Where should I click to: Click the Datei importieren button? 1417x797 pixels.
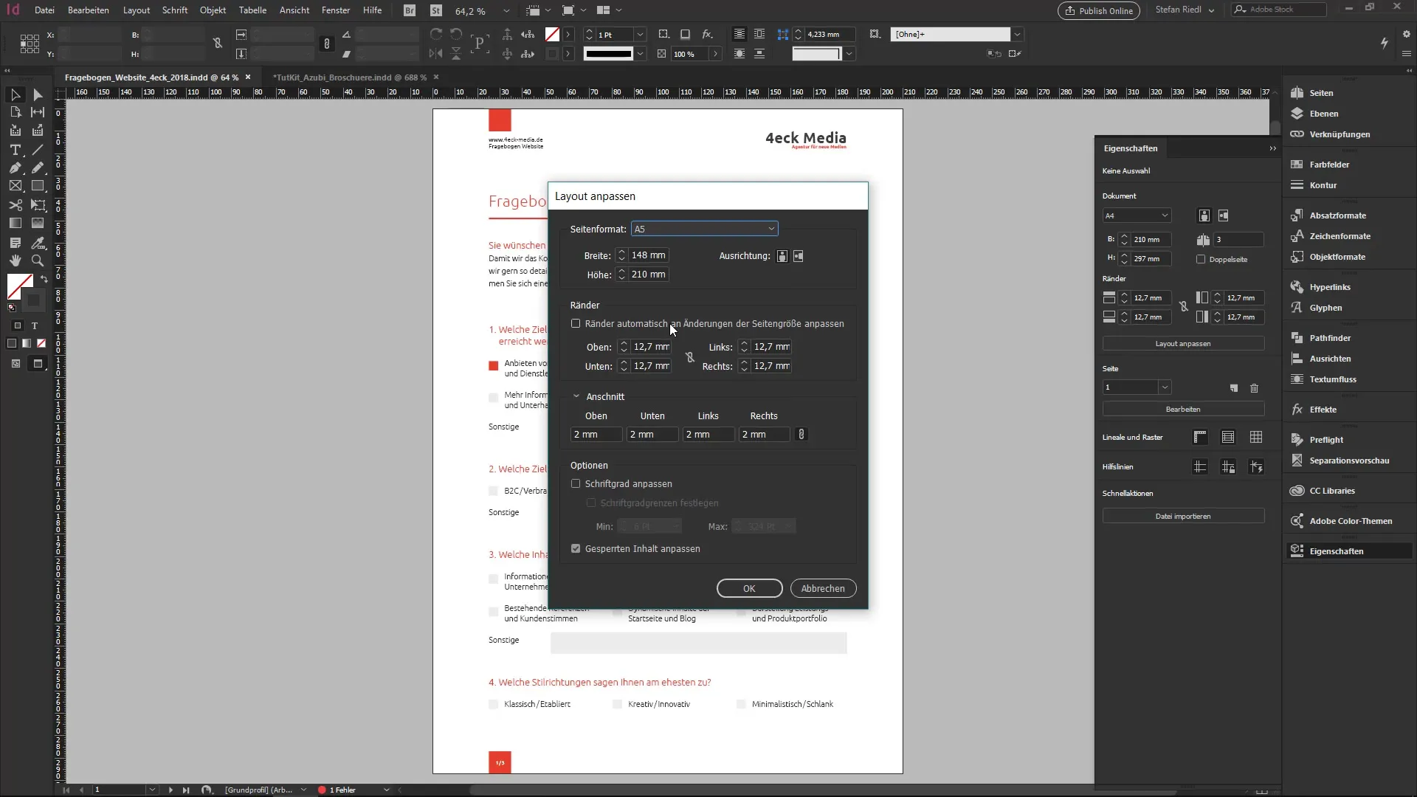1183,517
